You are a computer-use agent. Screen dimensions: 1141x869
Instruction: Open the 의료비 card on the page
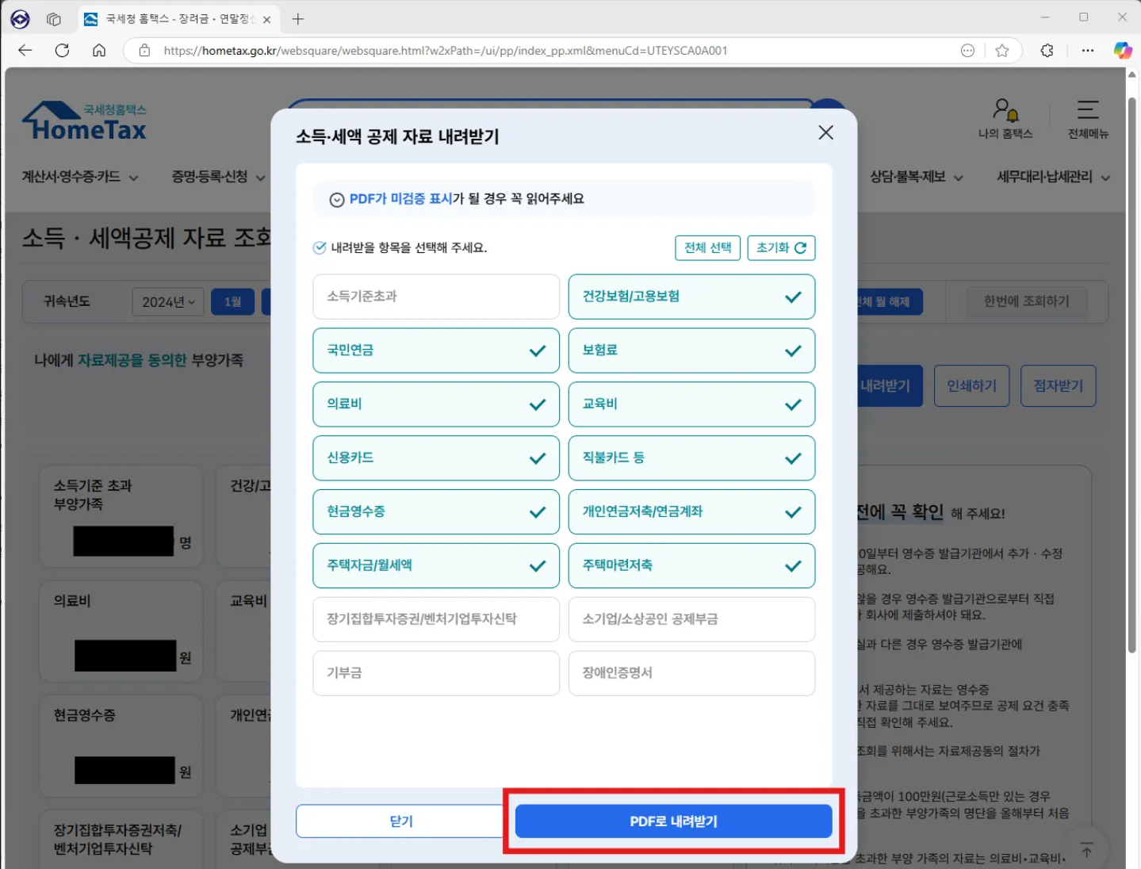coord(121,631)
